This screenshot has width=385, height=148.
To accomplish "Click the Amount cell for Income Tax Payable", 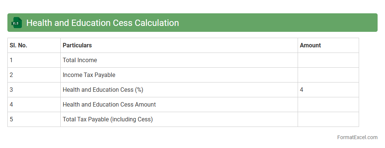I will (328, 75).
